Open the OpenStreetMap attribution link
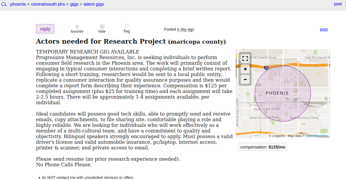 coord(317,136)
